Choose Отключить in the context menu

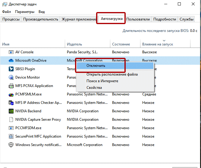[x=115, y=66]
